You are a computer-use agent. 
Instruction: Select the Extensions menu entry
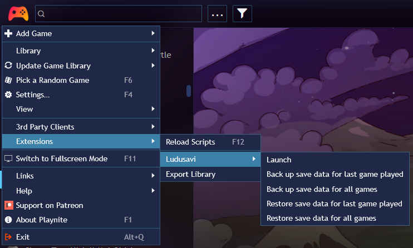tap(81, 141)
